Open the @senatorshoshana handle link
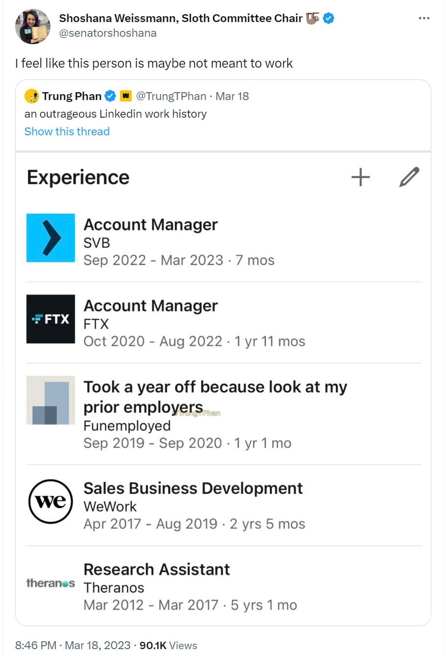 [108, 33]
